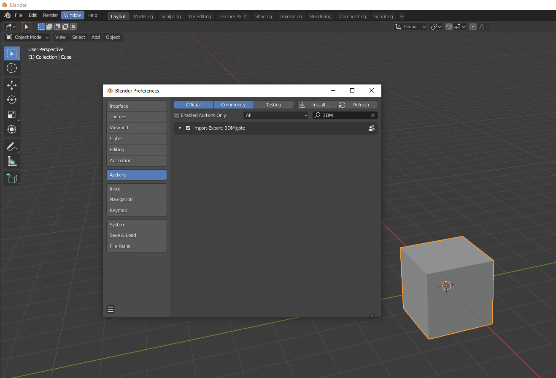Set selection mode to new selection

41,27
